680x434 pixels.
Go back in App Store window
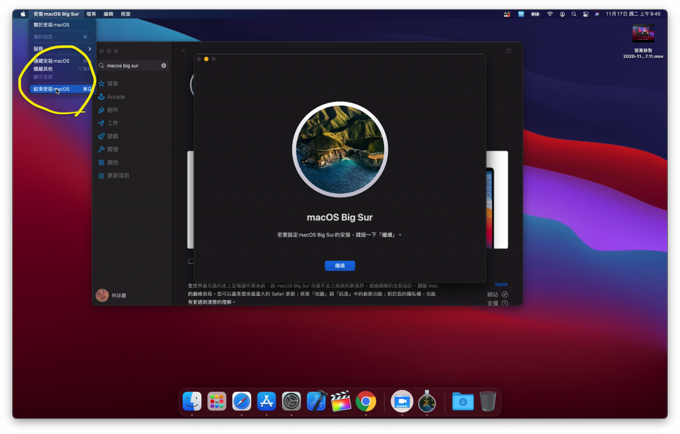pyautogui.click(x=184, y=51)
